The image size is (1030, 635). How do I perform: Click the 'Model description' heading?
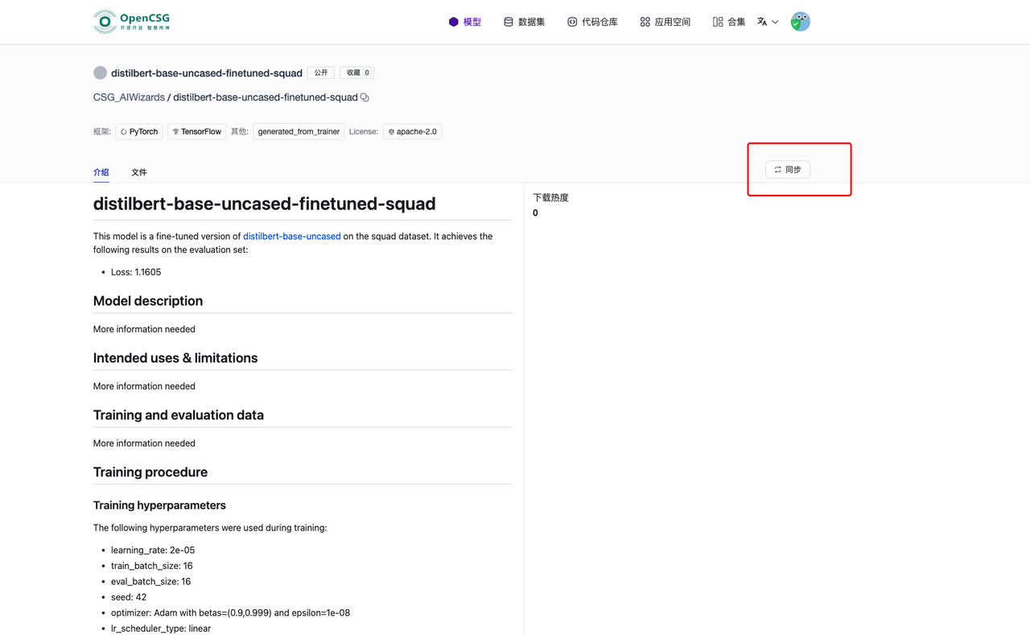pyautogui.click(x=148, y=301)
